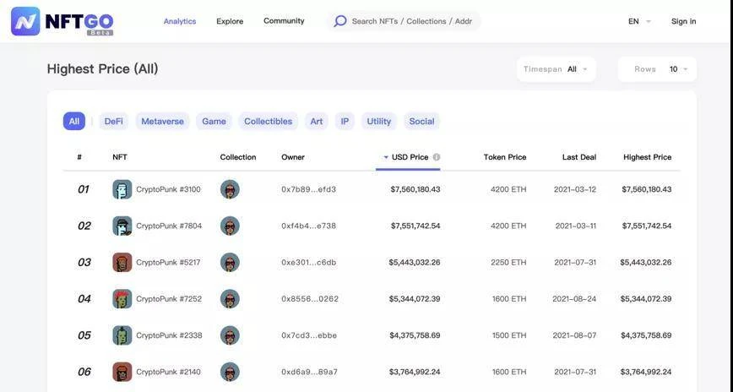Viewport: 733px width, 392px height.
Task: Click the Owner column header
Action: tap(293, 157)
